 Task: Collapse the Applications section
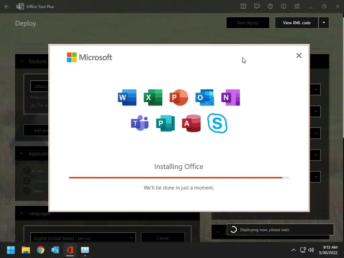pos(21,154)
